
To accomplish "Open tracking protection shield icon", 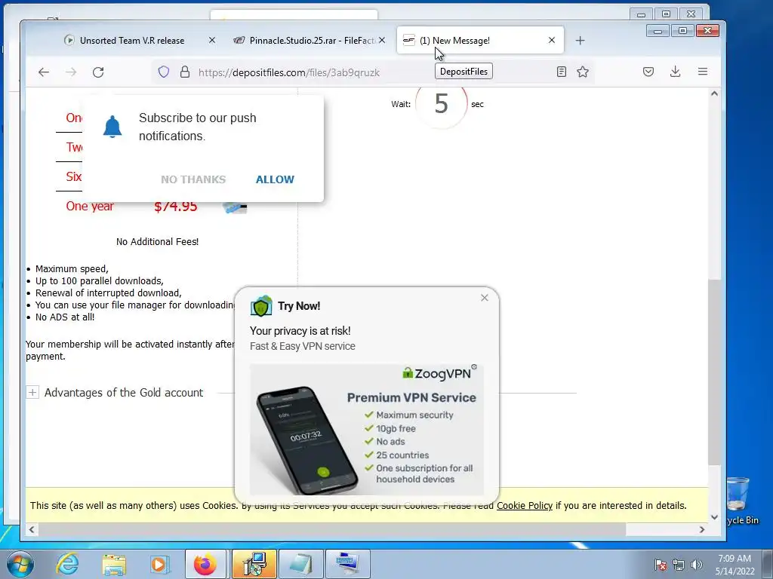I will tap(164, 72).
